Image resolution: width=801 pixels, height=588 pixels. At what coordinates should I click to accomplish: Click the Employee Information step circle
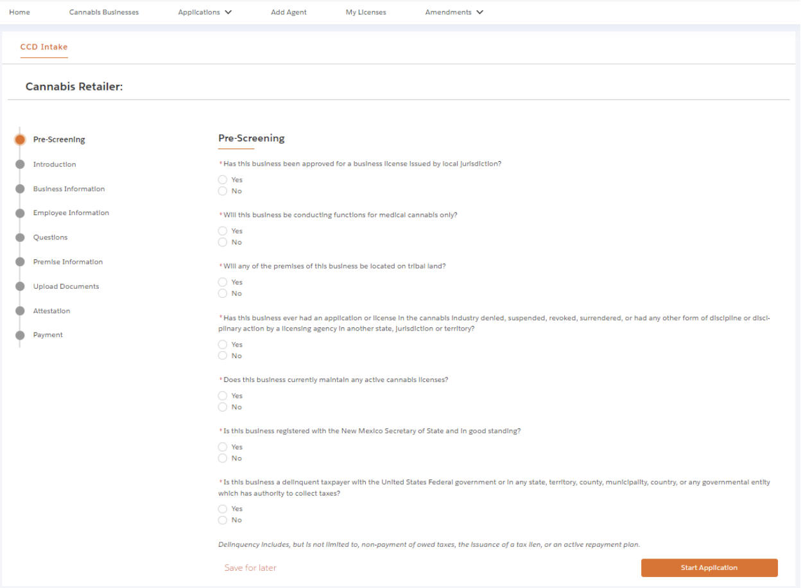20,213
